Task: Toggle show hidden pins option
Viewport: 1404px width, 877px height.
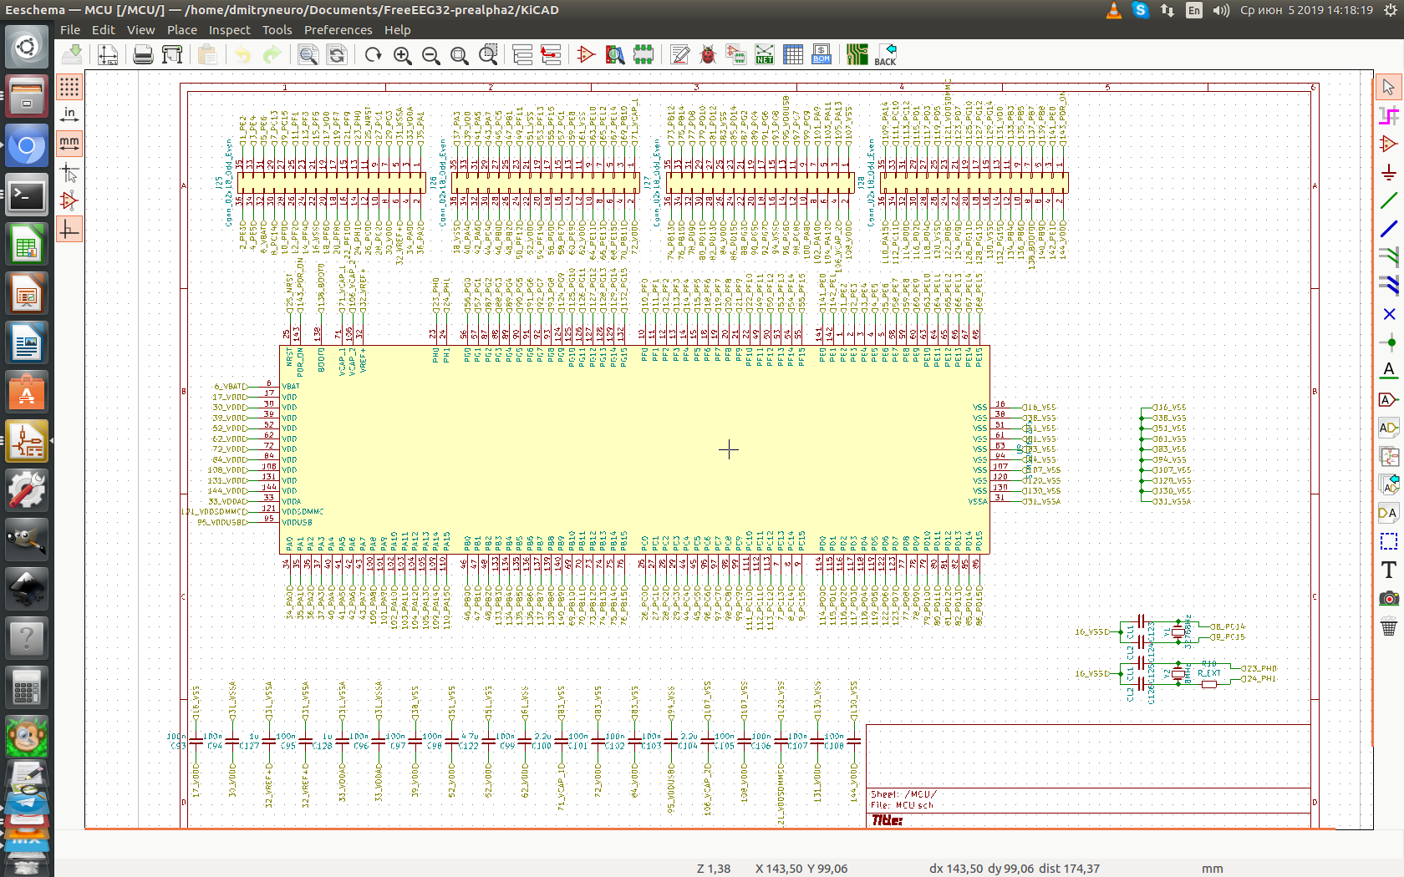Action: (69, 200)
